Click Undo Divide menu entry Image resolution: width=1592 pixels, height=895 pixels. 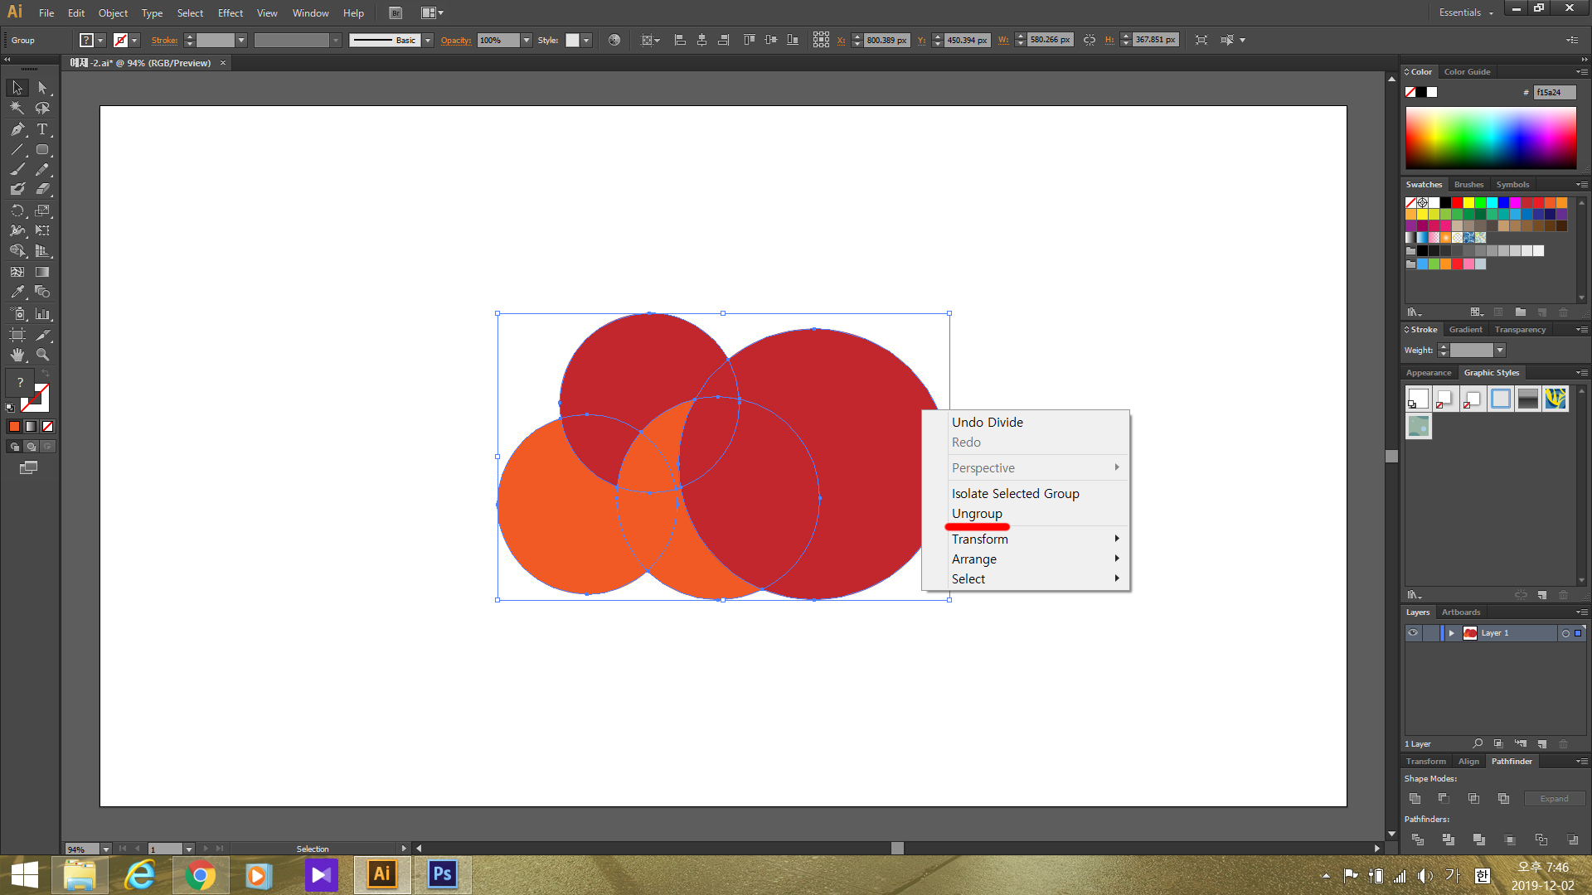click(x=987, y=423)
